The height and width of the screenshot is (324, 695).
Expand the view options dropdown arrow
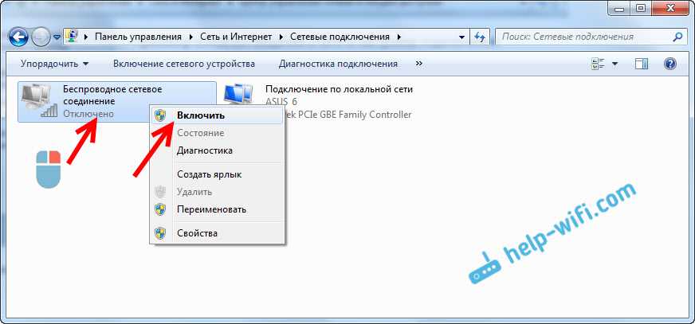(615, 64)
